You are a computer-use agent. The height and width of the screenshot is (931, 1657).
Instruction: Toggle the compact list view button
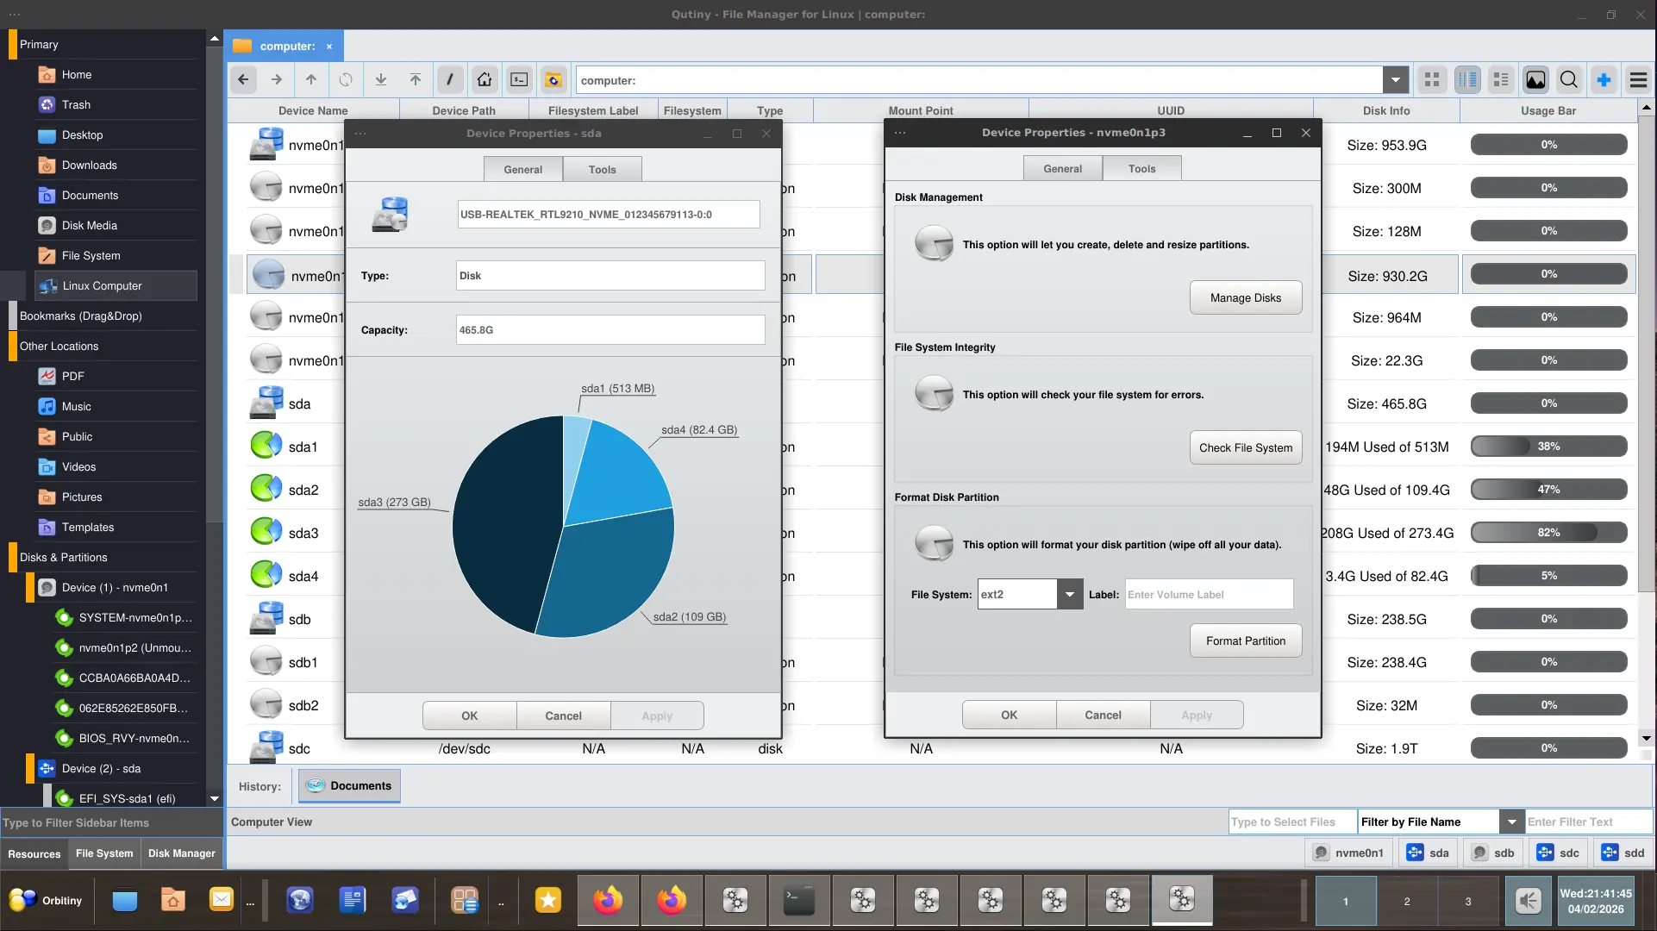pos(1501,80)
